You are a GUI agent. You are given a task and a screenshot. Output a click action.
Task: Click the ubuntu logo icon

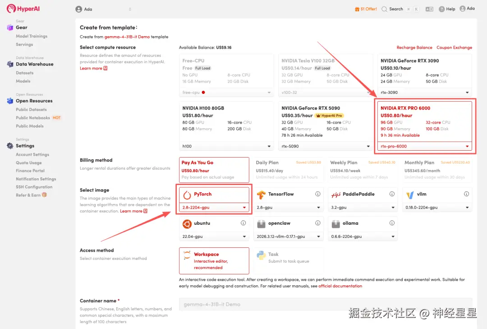pos(187,224)
